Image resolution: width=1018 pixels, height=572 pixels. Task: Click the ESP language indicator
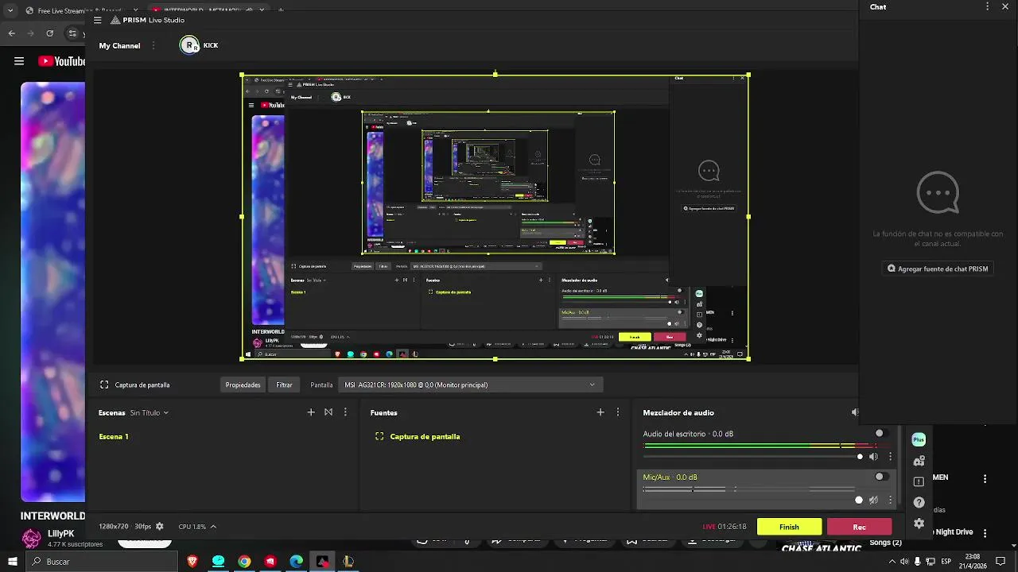click(946, 562)
